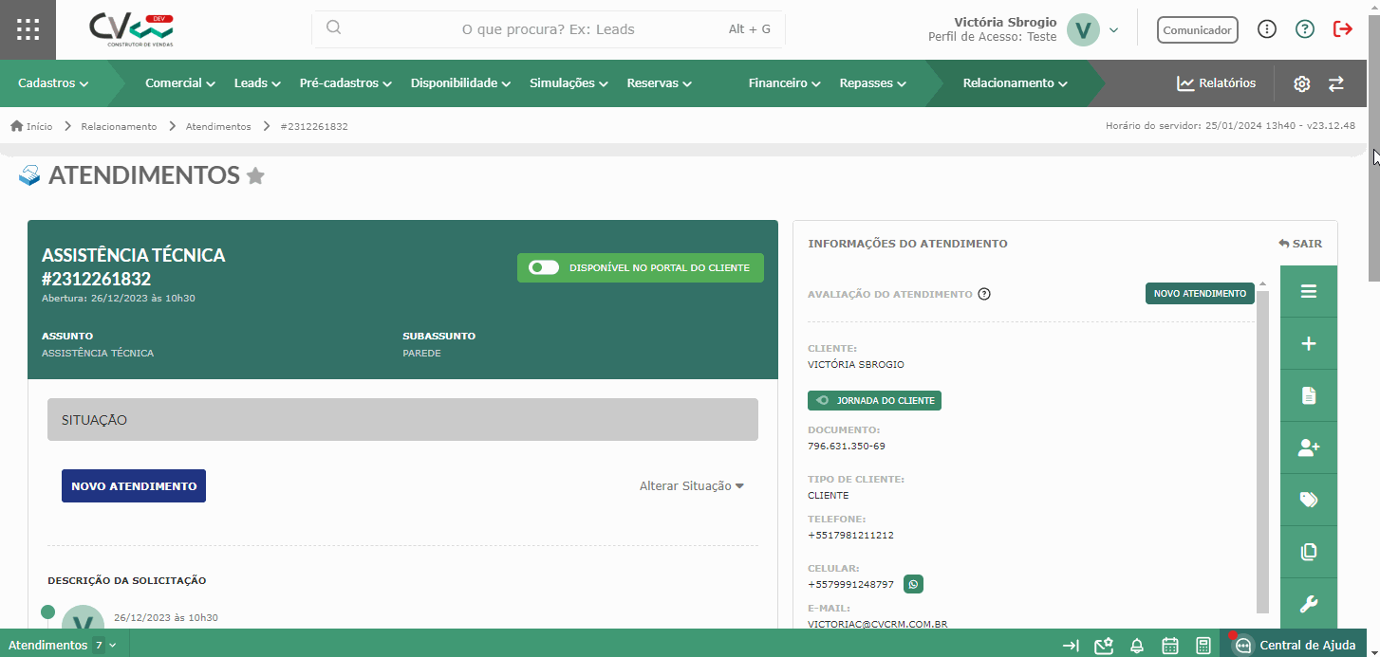
Task: Expand the Cadastros menu
Action: 53,83
